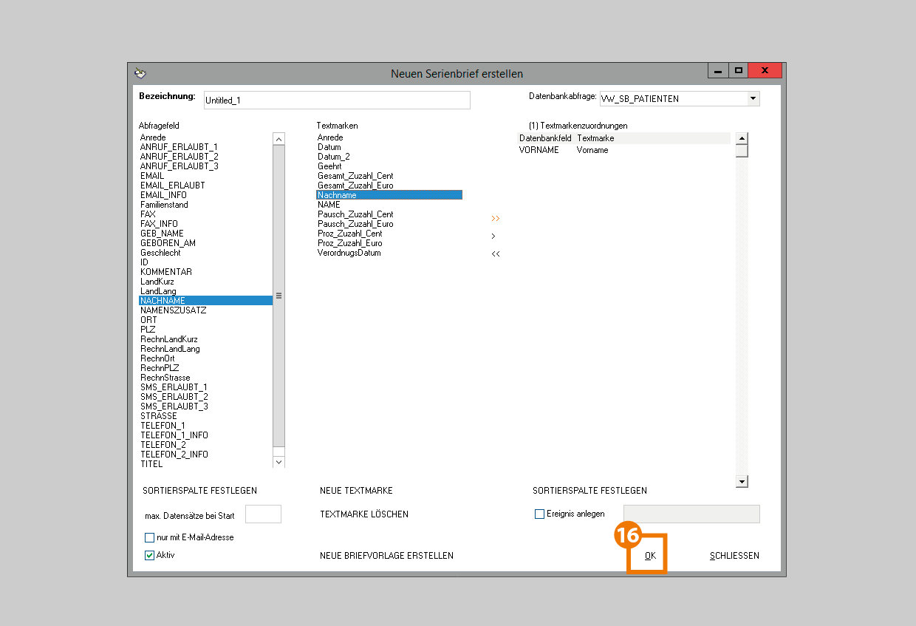Click the double right arrow assign-all button
The width and height of the screenshot is (916, 626).
point(495,219)
